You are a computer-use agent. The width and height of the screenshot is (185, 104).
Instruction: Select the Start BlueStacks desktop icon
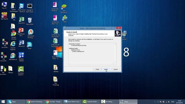coord(64,8)
